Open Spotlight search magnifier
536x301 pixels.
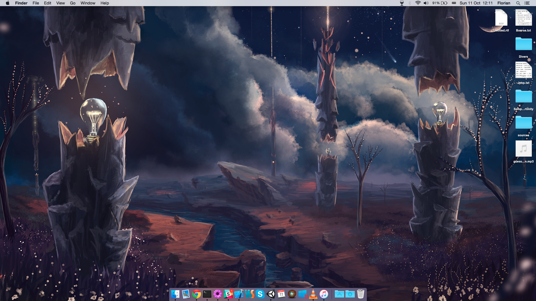click(x=518, y=3)
